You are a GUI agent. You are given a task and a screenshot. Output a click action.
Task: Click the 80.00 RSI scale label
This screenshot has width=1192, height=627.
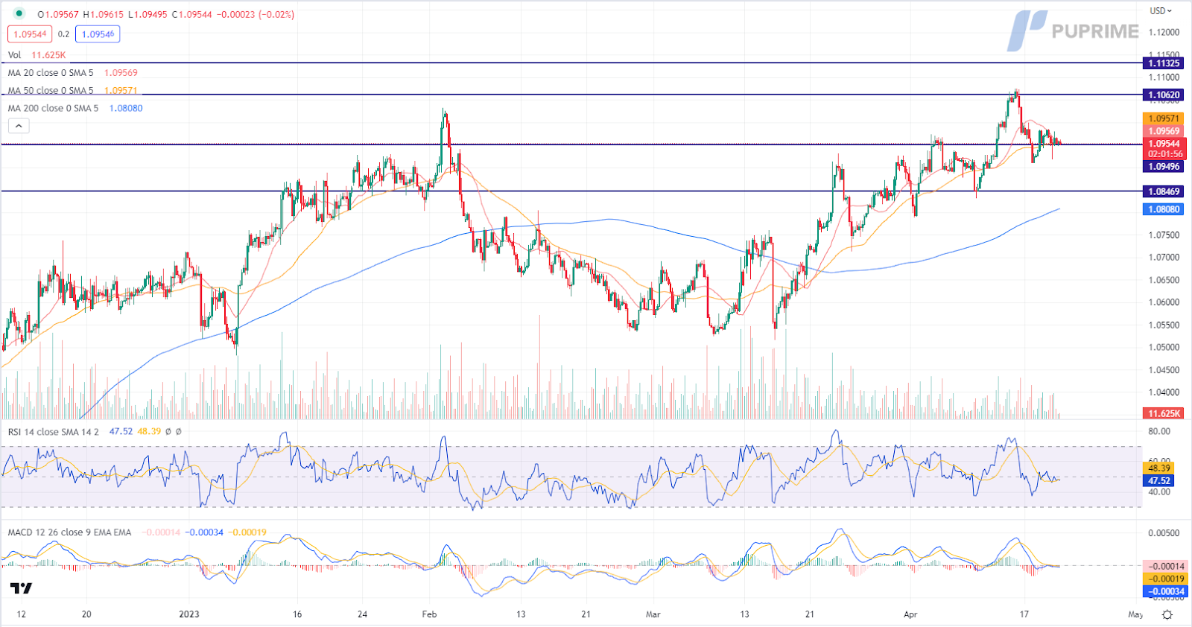tap(1159, 432)
